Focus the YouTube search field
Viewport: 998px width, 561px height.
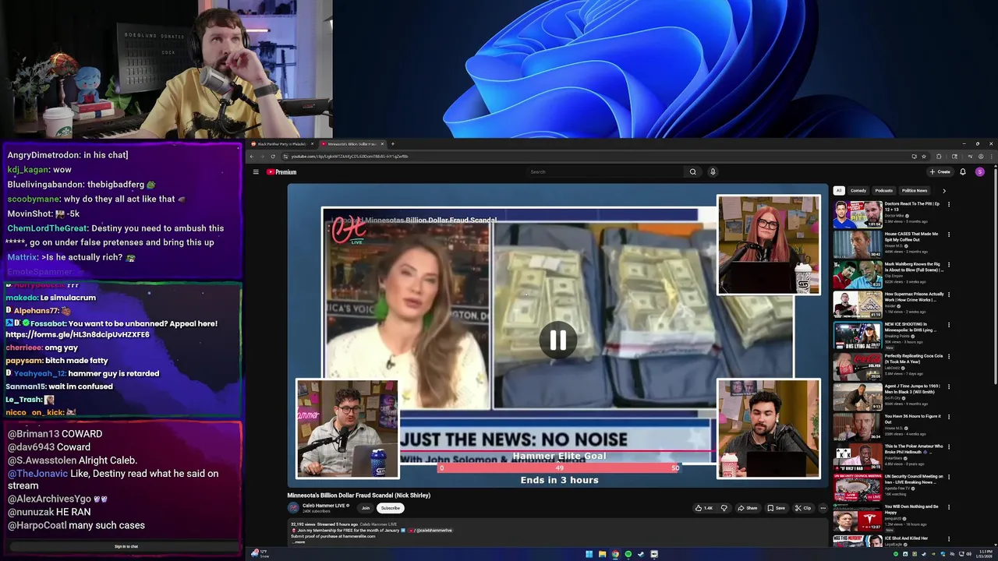[x=605, y=172]
